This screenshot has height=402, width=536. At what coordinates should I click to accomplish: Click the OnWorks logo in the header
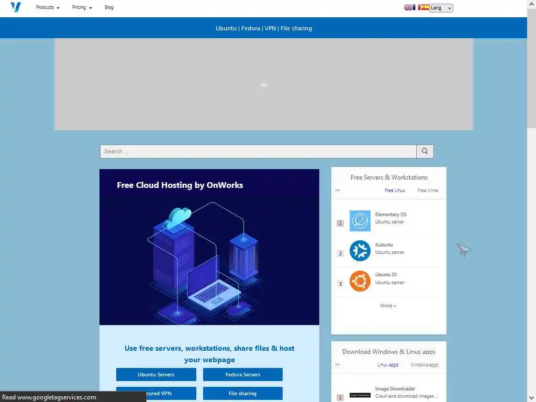click(16, 7)
